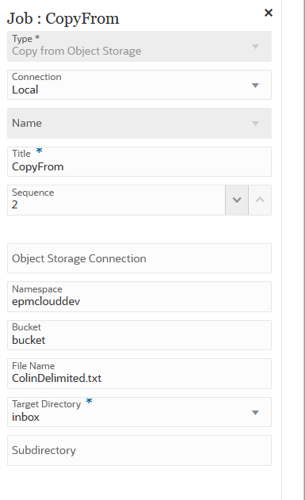Click into the Title field
The width and height of the screenshot is (305, 500).
tap(139, 162)
